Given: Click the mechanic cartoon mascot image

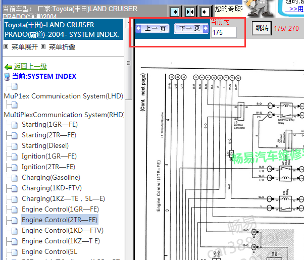Looking at the screenshot, I should (x=259, y=9).
